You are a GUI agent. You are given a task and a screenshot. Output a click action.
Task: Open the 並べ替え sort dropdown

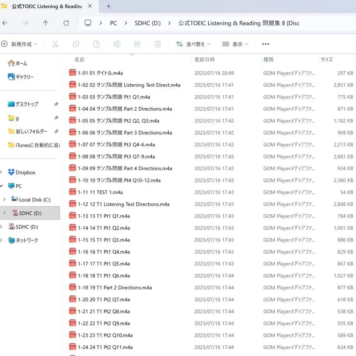pos(193,44)
